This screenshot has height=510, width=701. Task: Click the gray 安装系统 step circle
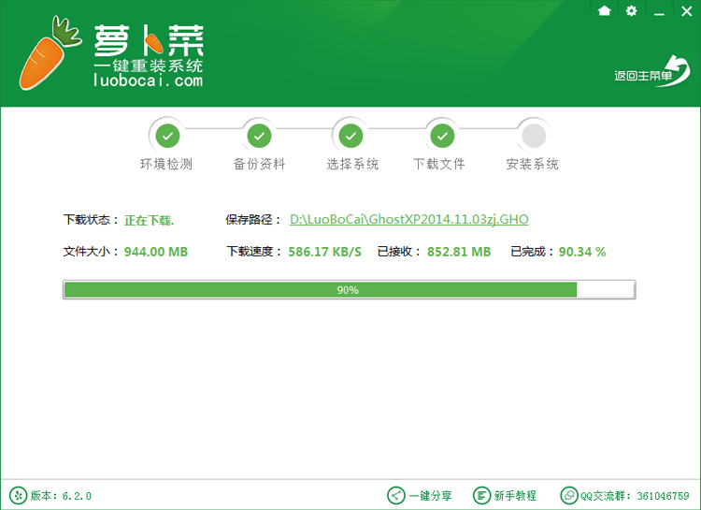coord(533,136)
